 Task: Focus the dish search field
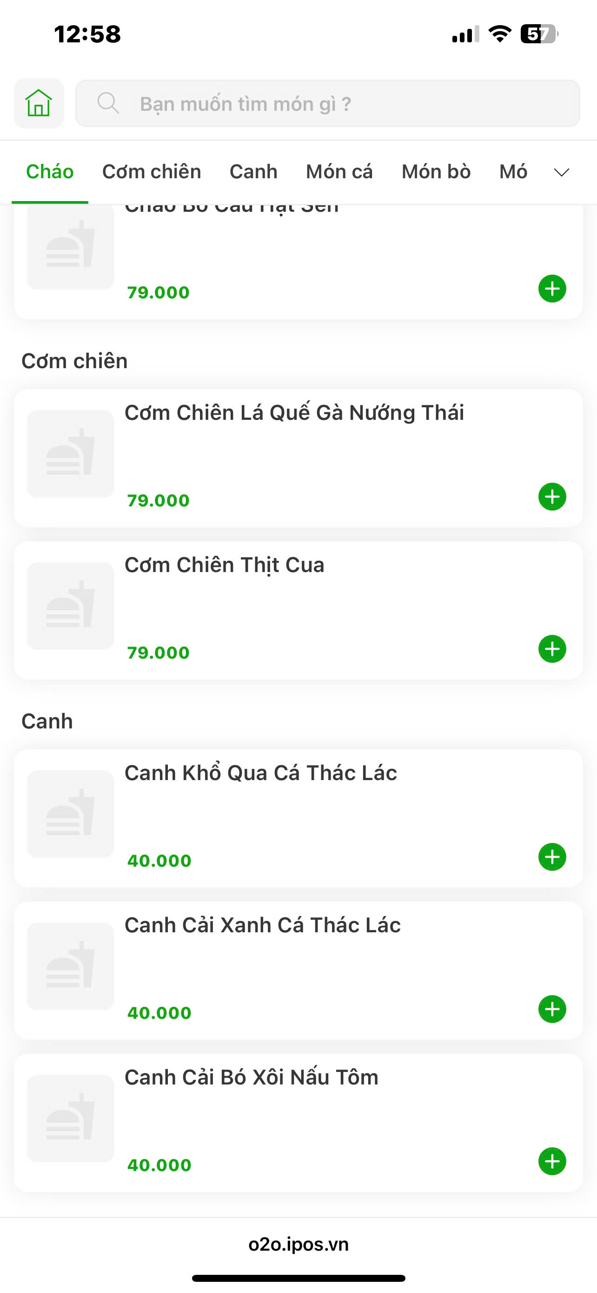(341, 104)
